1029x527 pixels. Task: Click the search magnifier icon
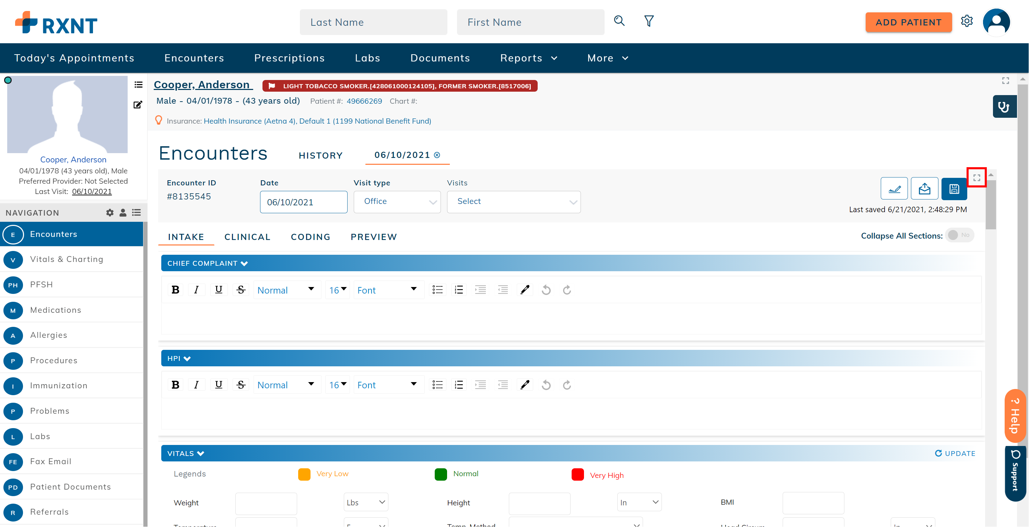[x=619, y=21]
